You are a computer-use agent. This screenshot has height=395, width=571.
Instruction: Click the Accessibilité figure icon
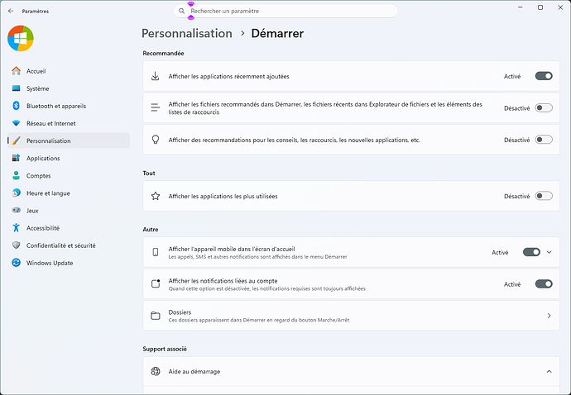click(x=16, y=228)
